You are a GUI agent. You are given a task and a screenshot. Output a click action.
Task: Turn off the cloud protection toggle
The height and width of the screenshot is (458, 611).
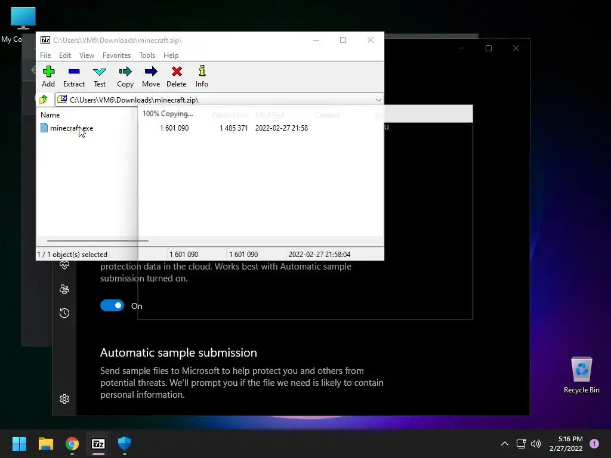pyautogui.click(x=112, y=306)
